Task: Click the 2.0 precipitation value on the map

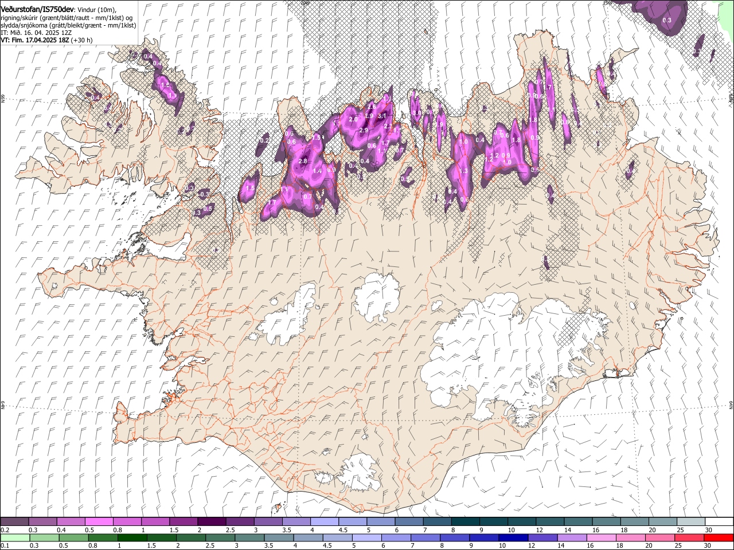Action: tap(353, 119)
